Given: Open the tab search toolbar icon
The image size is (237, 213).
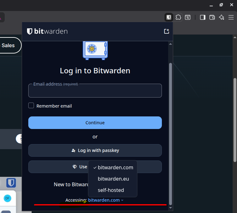Looking at the screenshot, I should pos(188,17).
